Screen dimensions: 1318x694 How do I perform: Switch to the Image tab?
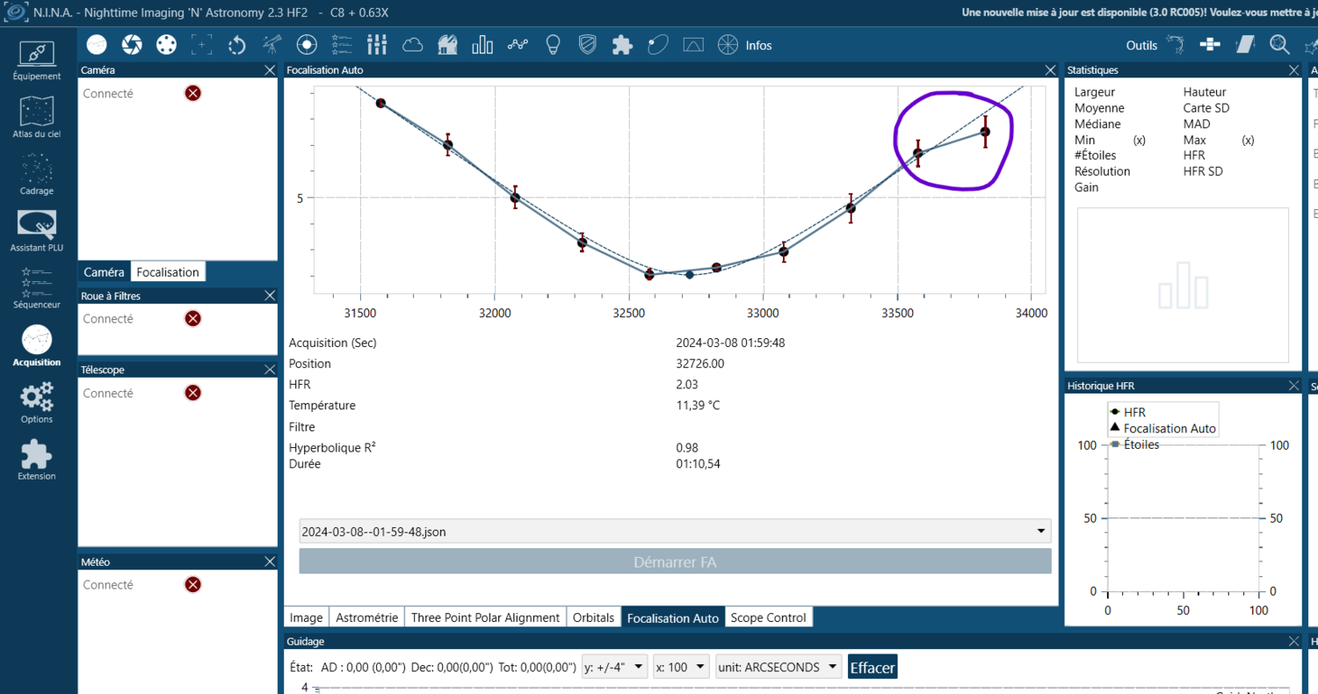(x=307, y=618)
